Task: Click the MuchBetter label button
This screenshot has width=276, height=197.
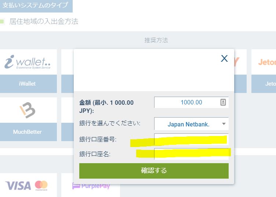Action: [x=28, y=132]
